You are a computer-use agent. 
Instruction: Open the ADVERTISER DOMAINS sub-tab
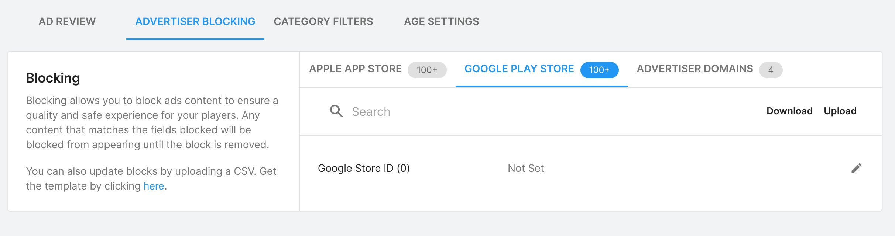tap(695, 69)
